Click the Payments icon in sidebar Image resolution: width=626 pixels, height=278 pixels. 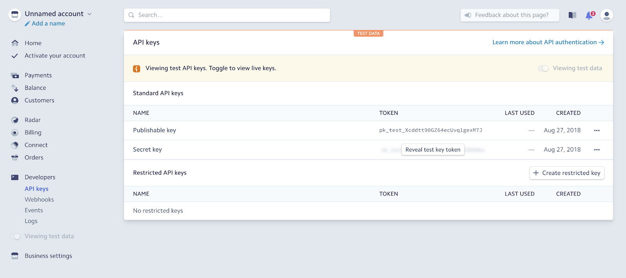(x=15, y=75)
